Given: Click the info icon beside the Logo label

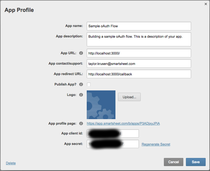Looking at the screenshot, I should [x=81, y=95].
